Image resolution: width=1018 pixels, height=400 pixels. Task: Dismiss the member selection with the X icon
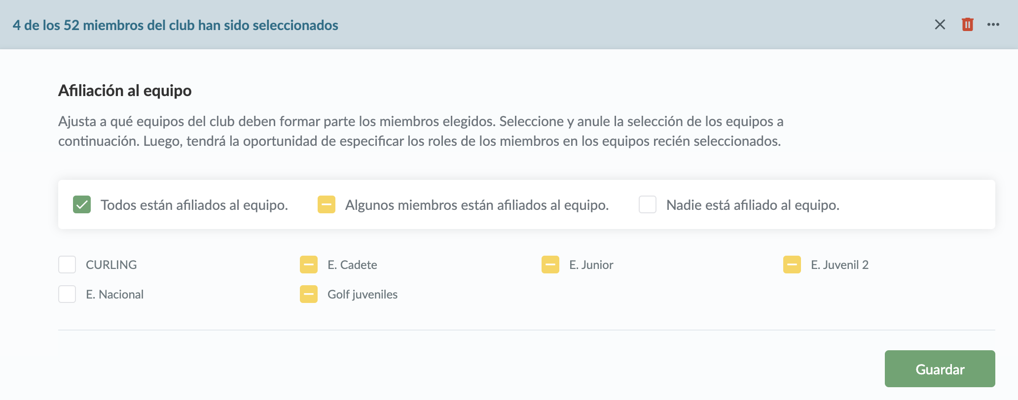tap(940, 25)
